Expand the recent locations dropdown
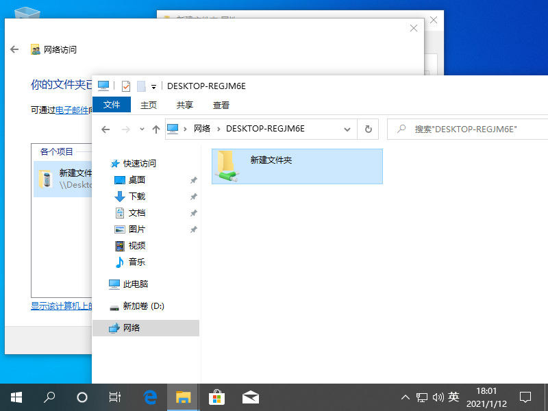 tap(142, 129)
